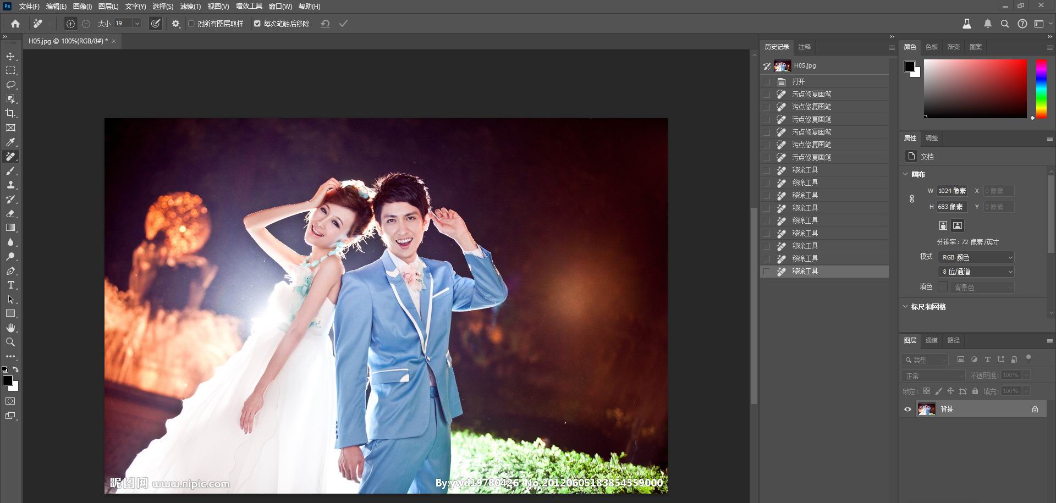The height and width of the screenshot is (503, 1056).
Task: Switch to the 色板 tab
Action: point(931,47)
